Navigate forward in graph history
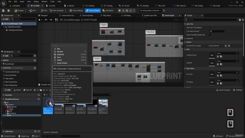The width and height of the screenshot is (245, 138). (51, 20)
